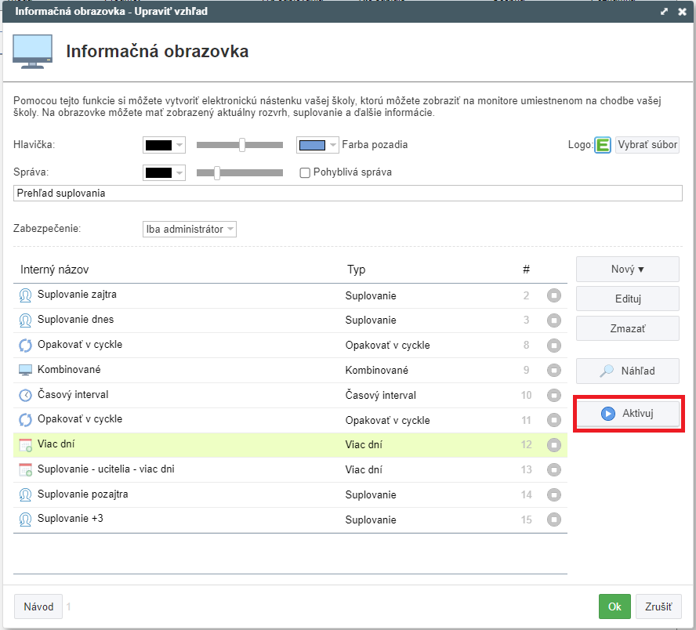The width and height of the screenshot is (696, 630).
Task: Expand the dialog with the maximize icon
Action: [x=664, y=12]
